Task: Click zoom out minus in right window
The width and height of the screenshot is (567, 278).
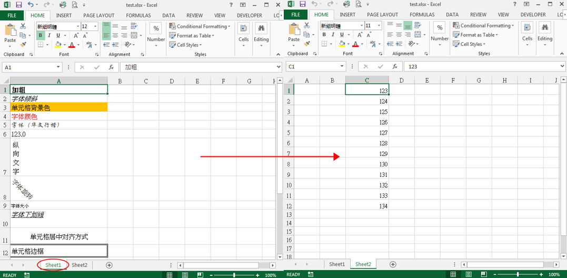Action: [x=495, y=275]
